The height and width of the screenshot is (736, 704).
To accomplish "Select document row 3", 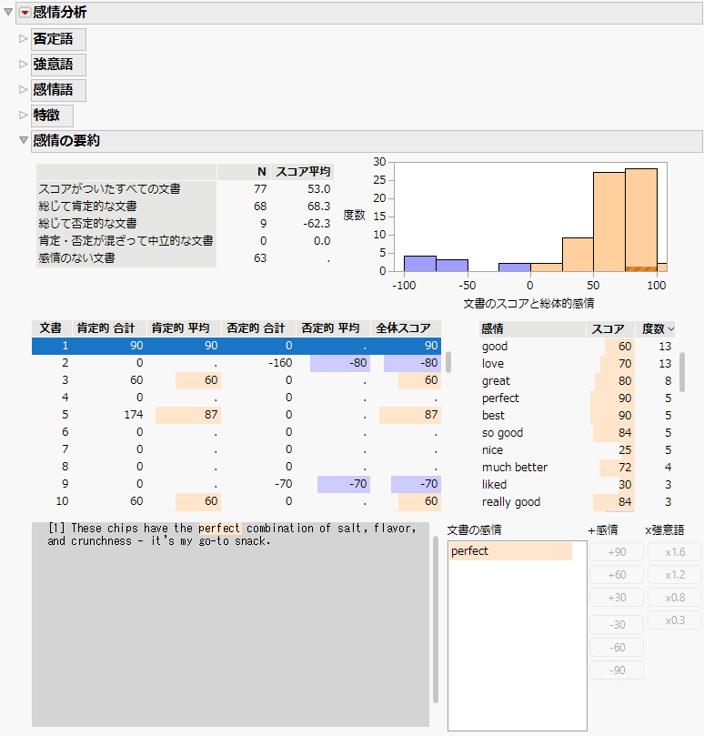I will pos(236,380).
